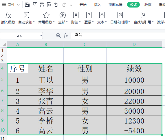Click the 文本 functions book icon
165x140 pixels.
(x=102, y=15)
